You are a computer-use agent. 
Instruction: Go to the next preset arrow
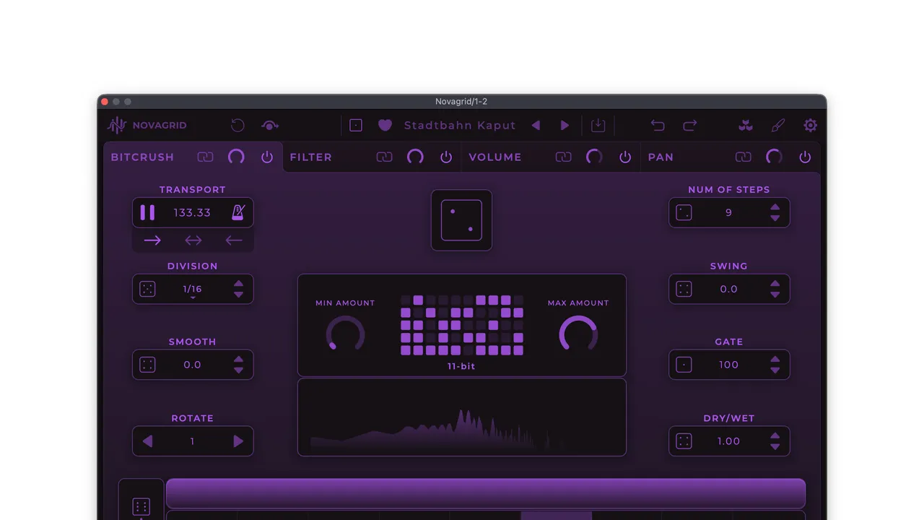pyautogui.click(x=565, y=125)
